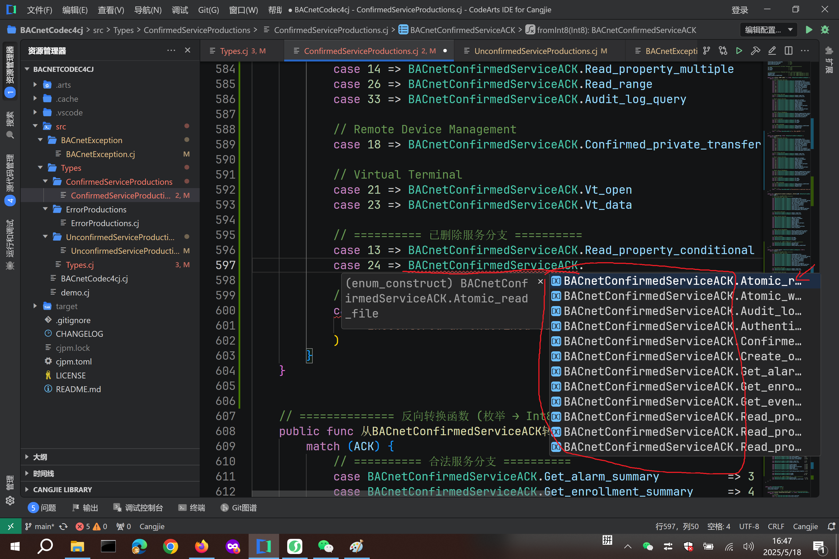
Task: Open the 查看(V) menu
Action: point(110,10)
